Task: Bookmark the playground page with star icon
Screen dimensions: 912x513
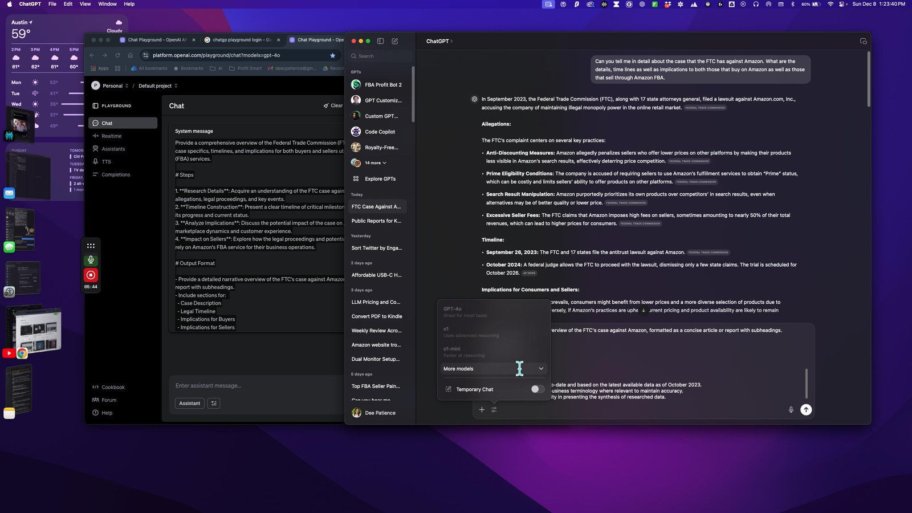Action: (333, 55)
